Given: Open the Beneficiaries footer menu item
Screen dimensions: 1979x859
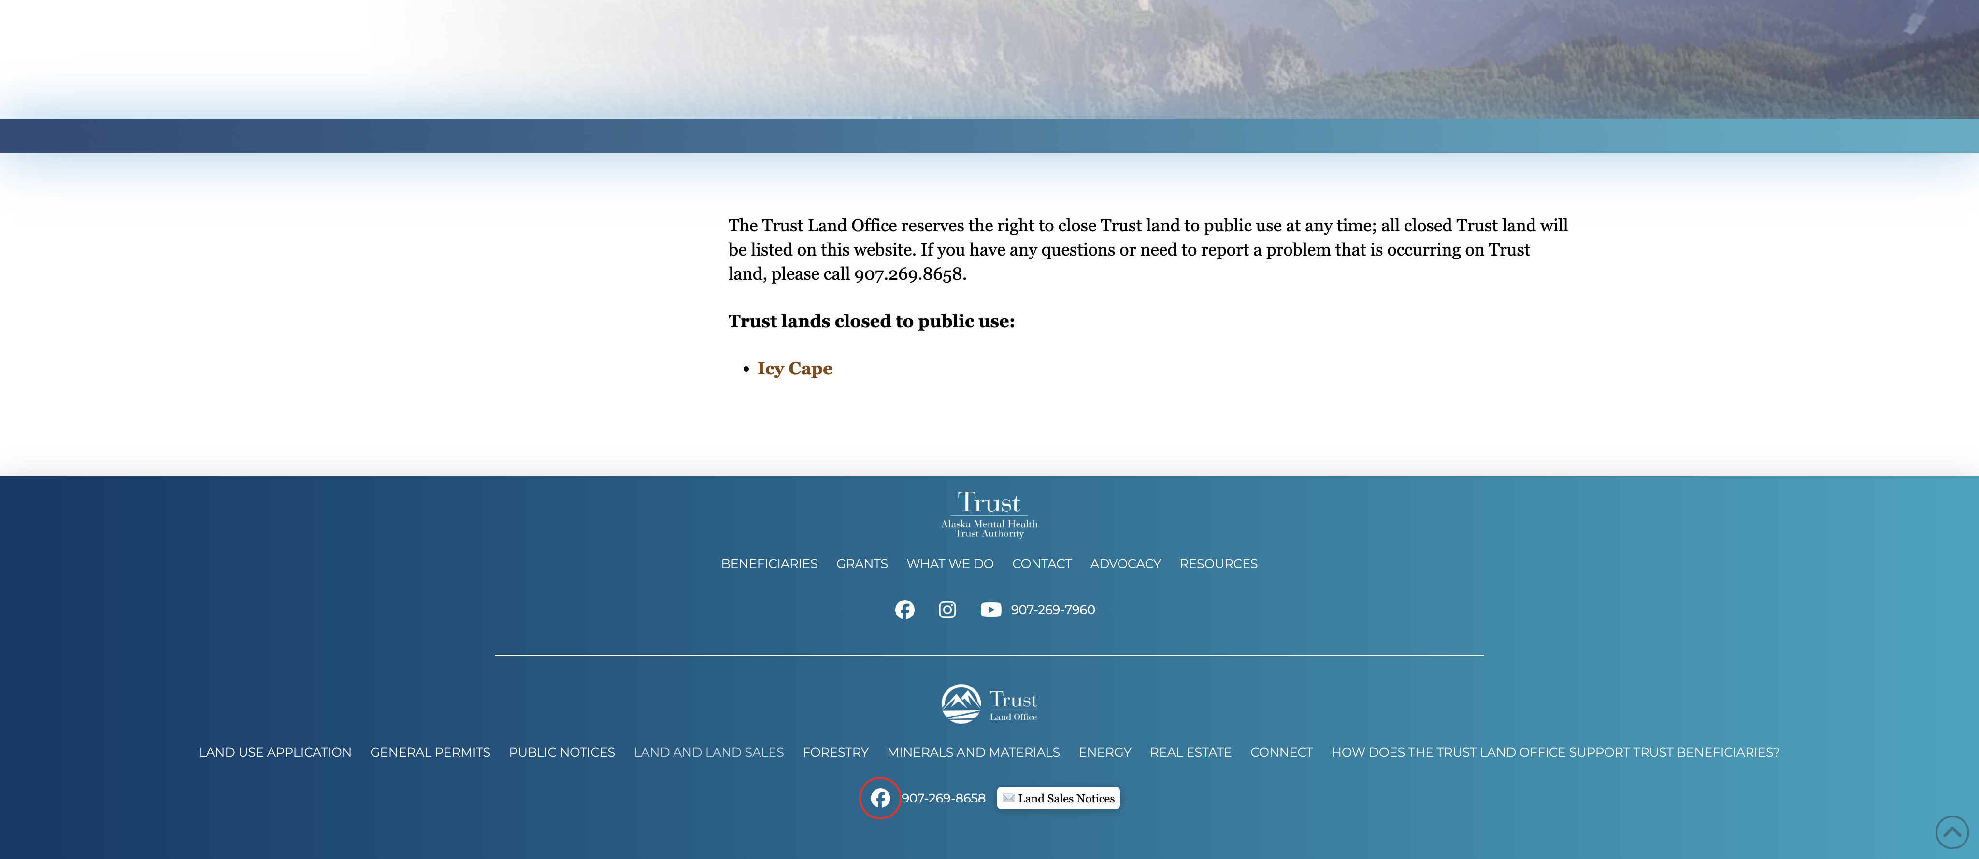Looking at the screenshot, I should [769, 564].
